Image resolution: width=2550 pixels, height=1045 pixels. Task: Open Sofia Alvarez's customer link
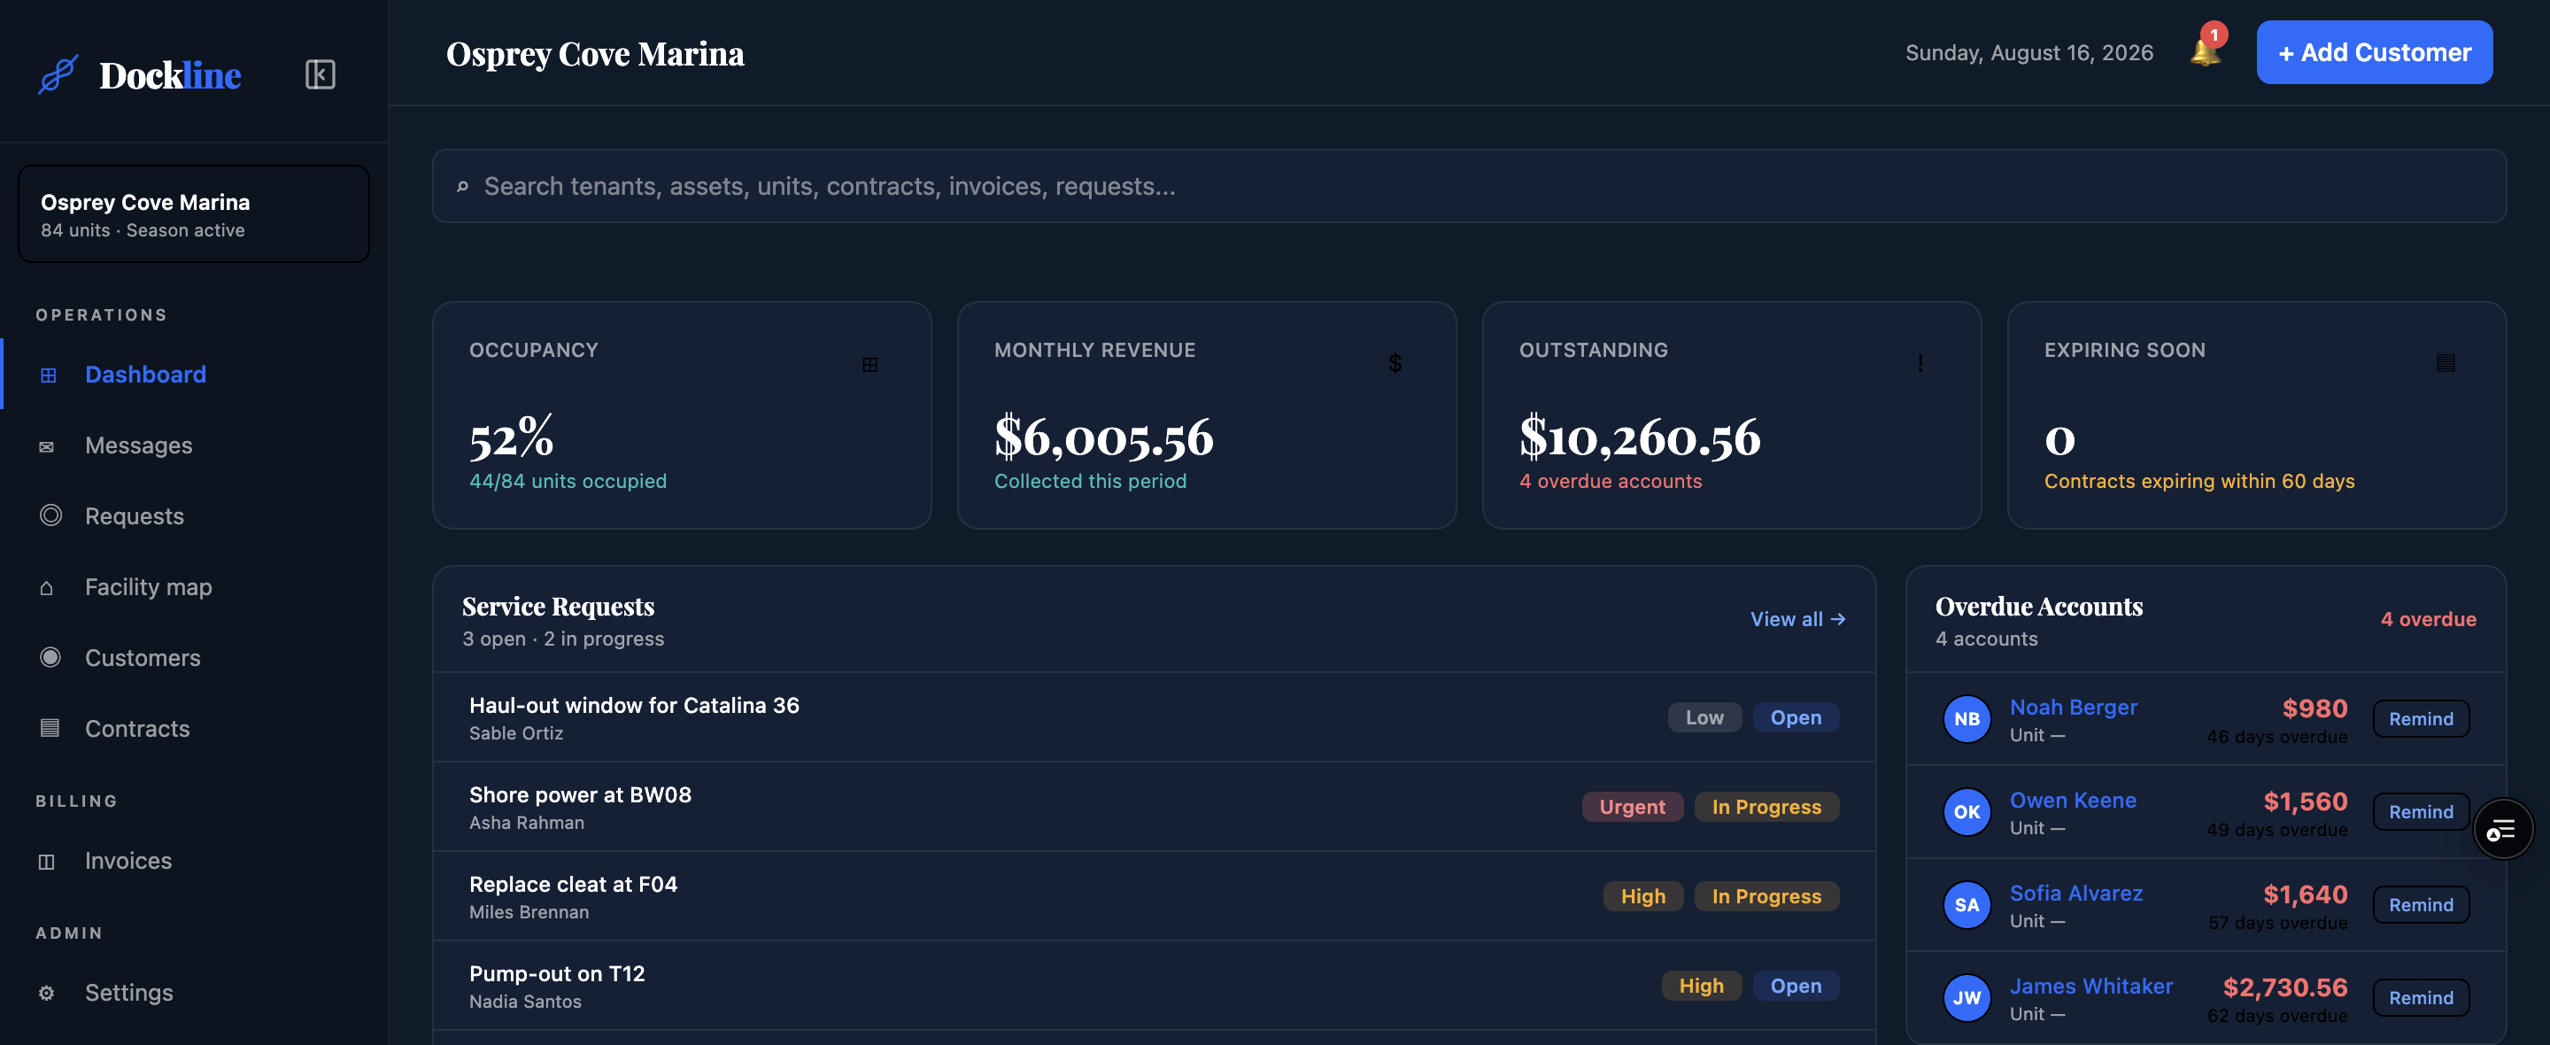(x=2075, y=894)
